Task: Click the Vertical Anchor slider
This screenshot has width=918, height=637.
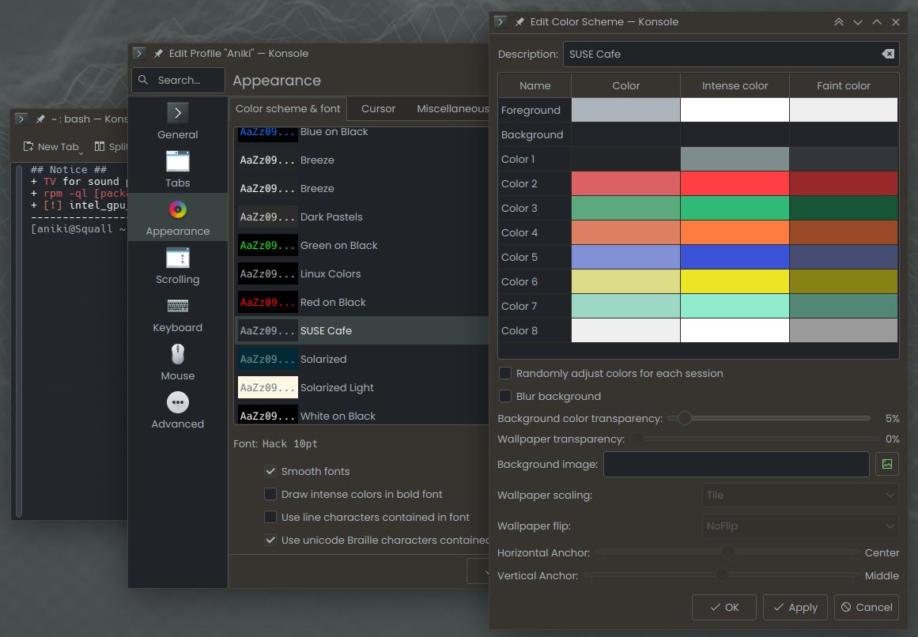Action: pos(722,575)
